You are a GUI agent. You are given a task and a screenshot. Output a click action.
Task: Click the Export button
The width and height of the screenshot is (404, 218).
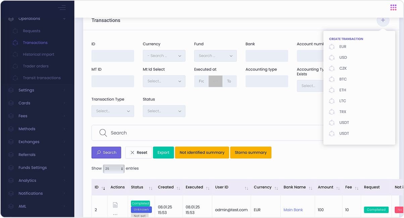[x=163, y=152]
